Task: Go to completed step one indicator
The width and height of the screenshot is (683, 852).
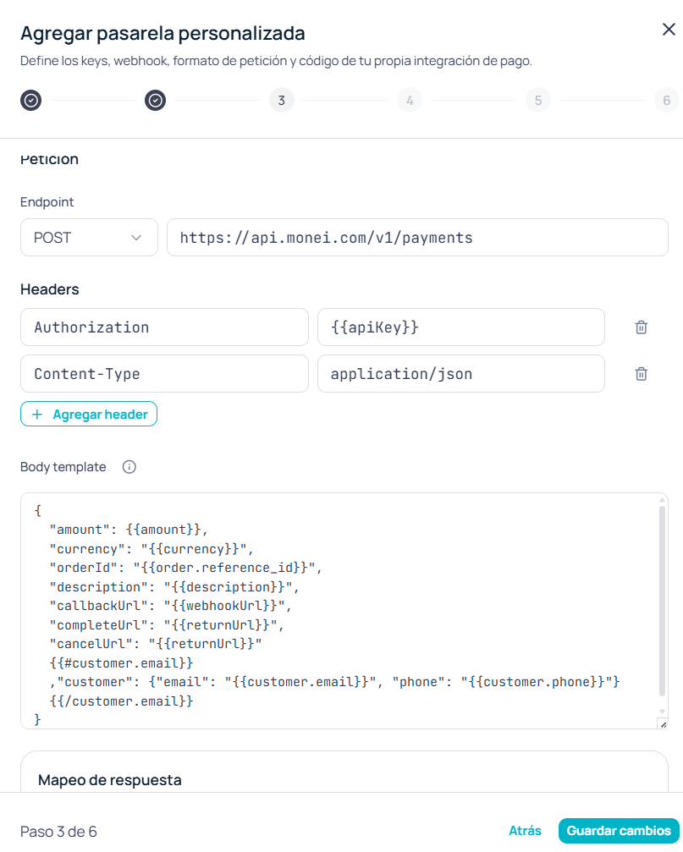Action: 31,100
